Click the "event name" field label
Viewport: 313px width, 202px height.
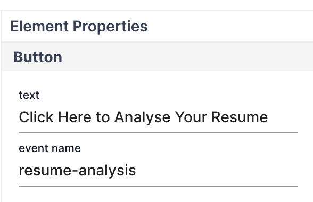pos(50,148)
